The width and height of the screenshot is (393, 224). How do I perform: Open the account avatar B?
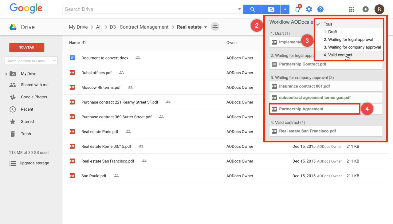click(x=379, y=9)
